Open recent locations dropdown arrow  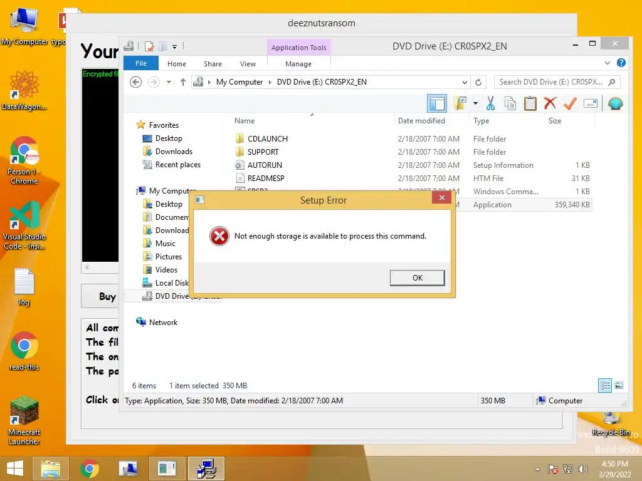coord(169,82)
